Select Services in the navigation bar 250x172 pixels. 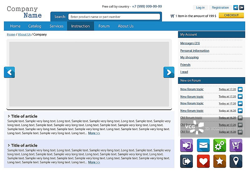click(x=57, y=26)
